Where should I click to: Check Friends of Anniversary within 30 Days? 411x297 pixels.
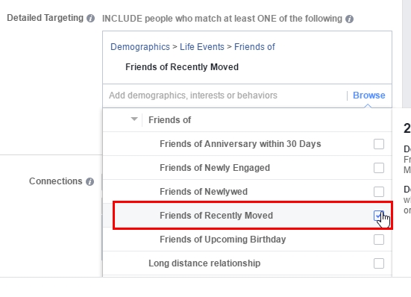pyautogui.click(x=379, y=144)
